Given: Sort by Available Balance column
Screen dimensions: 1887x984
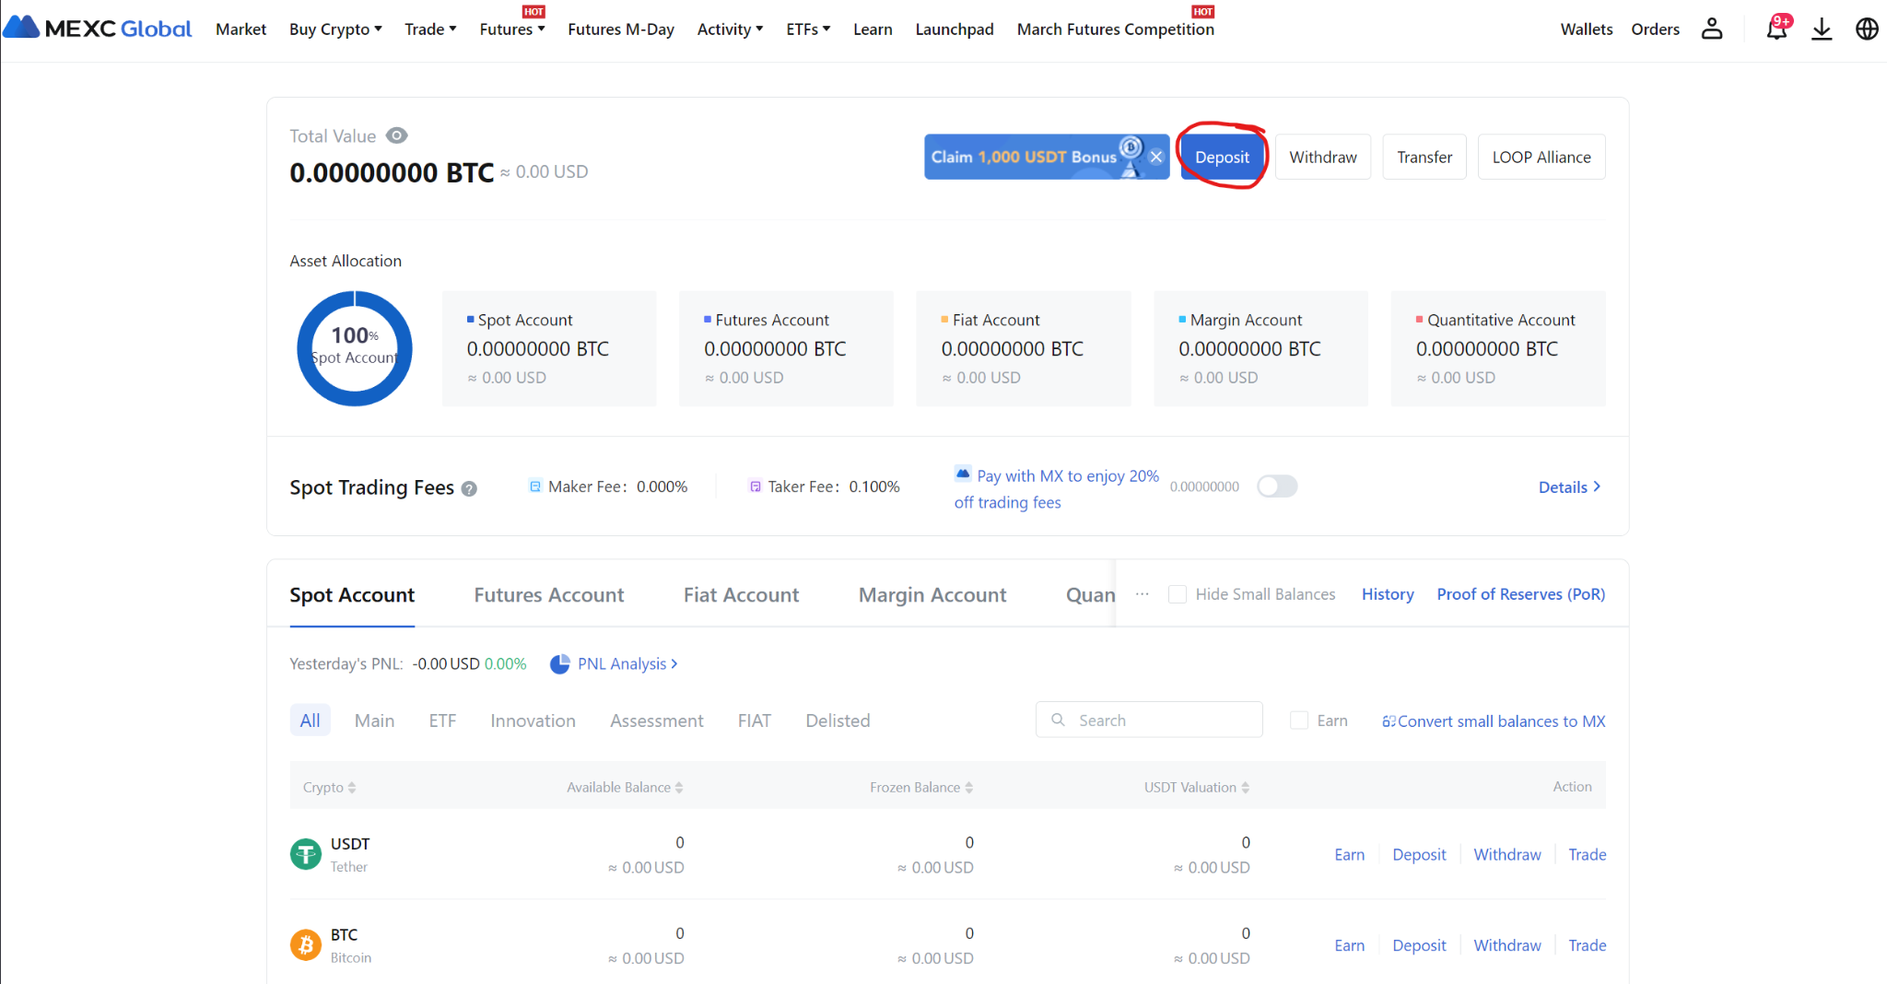Looking at the screenshot, I should click(679, 788).
